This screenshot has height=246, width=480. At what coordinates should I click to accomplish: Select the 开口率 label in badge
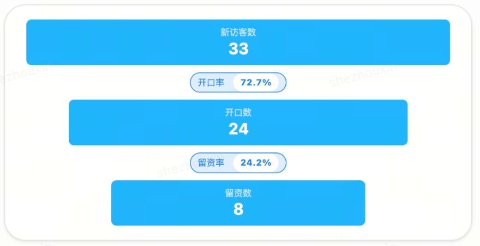point(211,83)
